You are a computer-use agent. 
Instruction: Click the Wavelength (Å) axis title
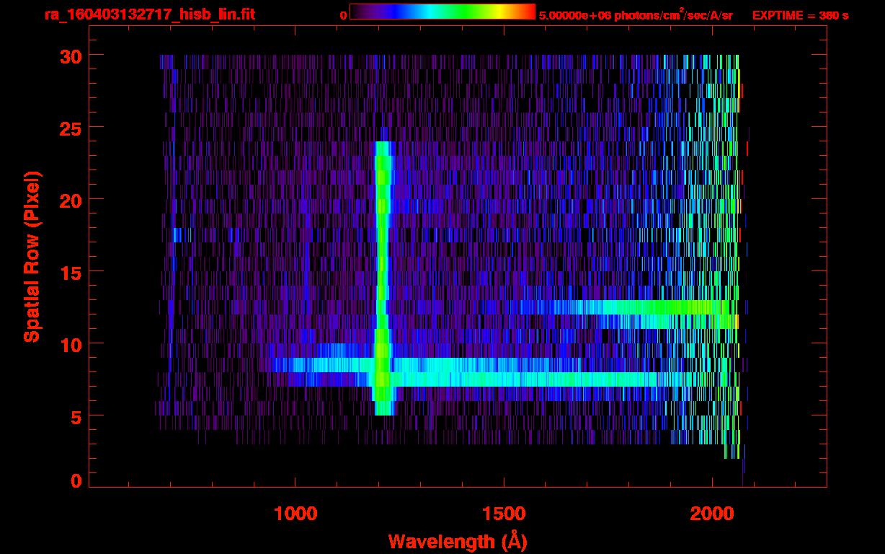tap(458, 541)
